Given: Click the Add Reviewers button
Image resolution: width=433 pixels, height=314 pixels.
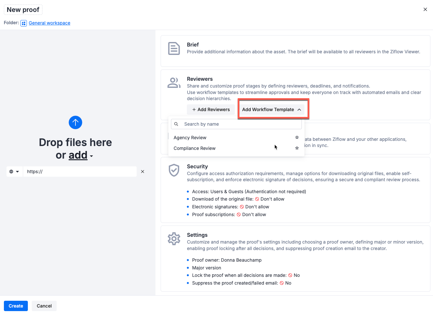Looking at the screenshot, I should click(211, 110).
